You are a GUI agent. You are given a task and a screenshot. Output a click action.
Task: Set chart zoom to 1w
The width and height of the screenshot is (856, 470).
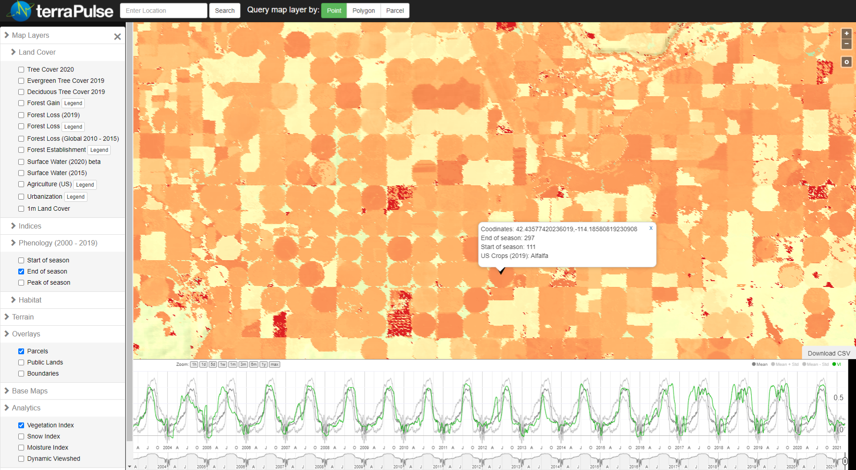222,364
